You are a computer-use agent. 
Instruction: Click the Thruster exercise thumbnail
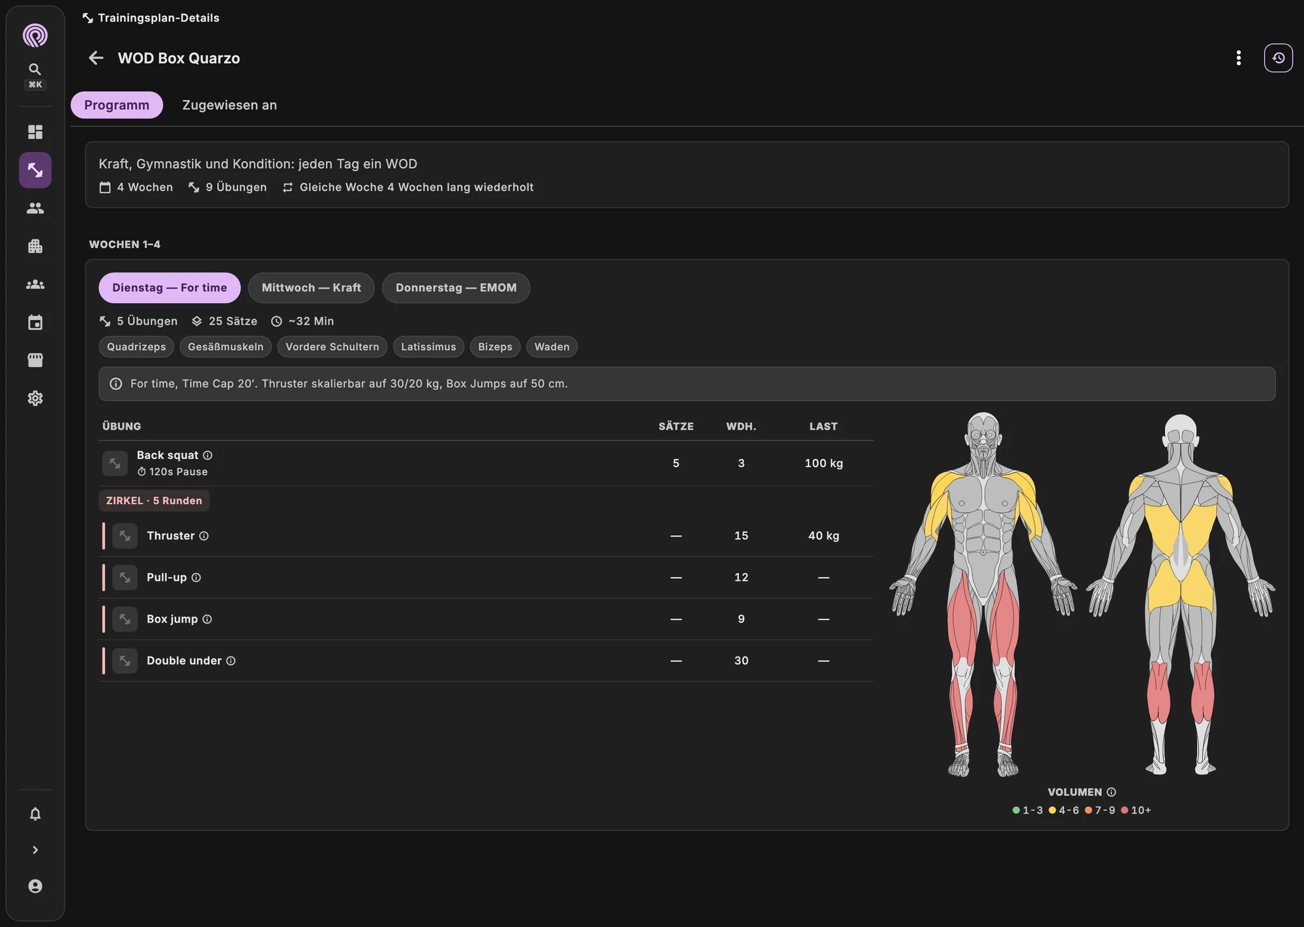click(x=125, y=536)
